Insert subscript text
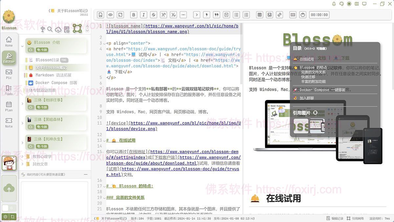Screen dimensions: 394x222 (x=173, y=14)
